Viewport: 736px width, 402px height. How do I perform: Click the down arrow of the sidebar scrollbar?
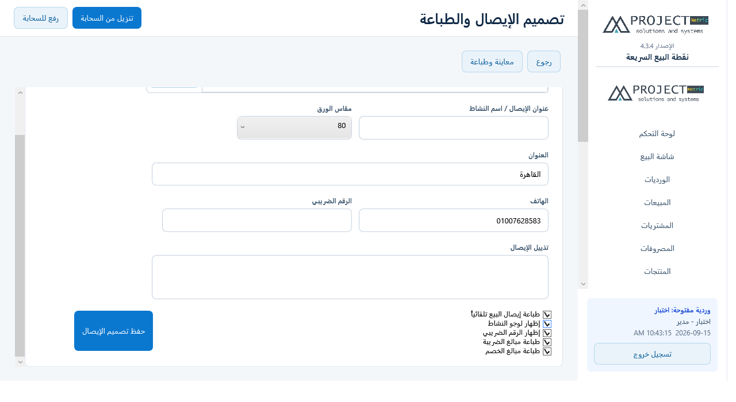point(583,284)
